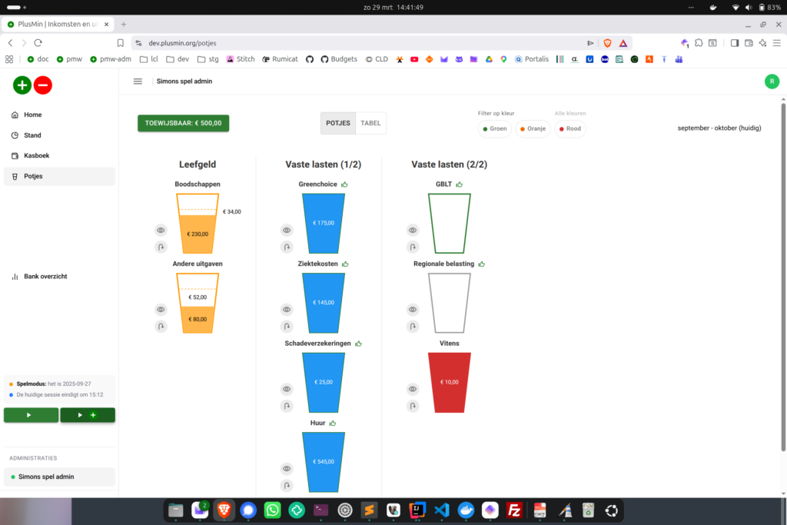Toggle the Groen color filter
This screenshot has width=787, height=525.
494,129
